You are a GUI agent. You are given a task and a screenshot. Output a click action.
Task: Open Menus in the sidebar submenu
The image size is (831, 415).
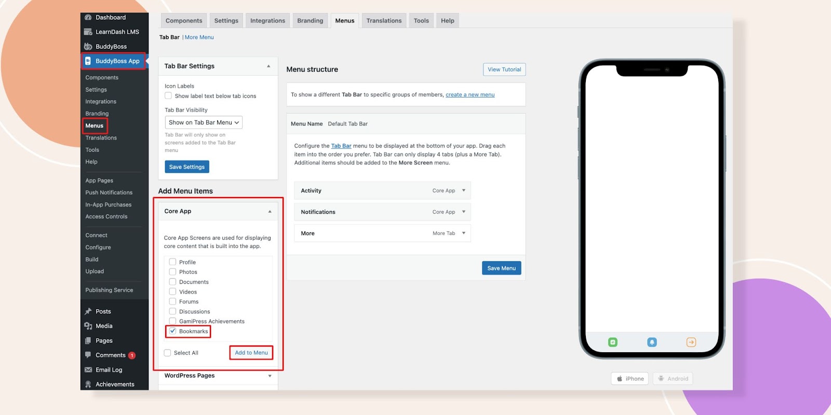pos(95,126)
